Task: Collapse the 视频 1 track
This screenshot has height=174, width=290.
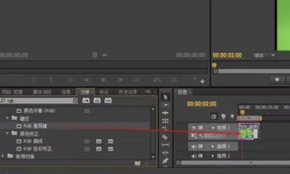Action: 213,128
